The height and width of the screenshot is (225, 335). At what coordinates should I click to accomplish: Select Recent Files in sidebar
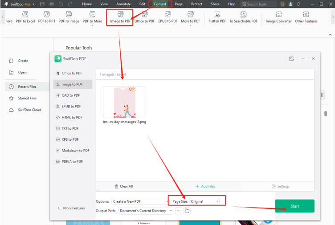click(27, 86)
